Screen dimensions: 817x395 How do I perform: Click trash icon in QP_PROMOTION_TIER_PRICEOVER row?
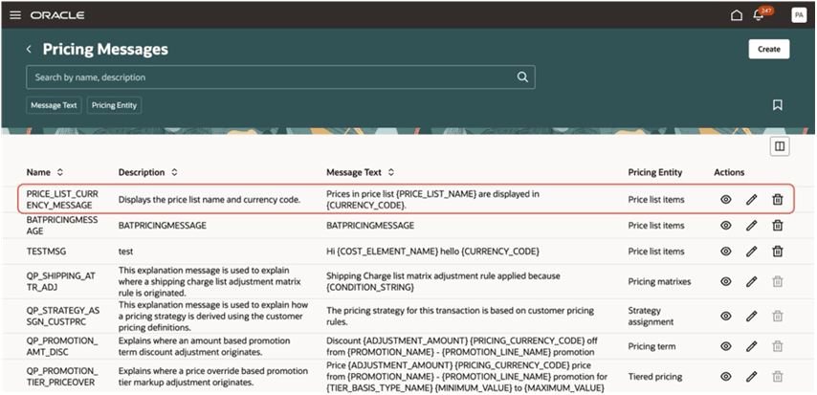778,376
